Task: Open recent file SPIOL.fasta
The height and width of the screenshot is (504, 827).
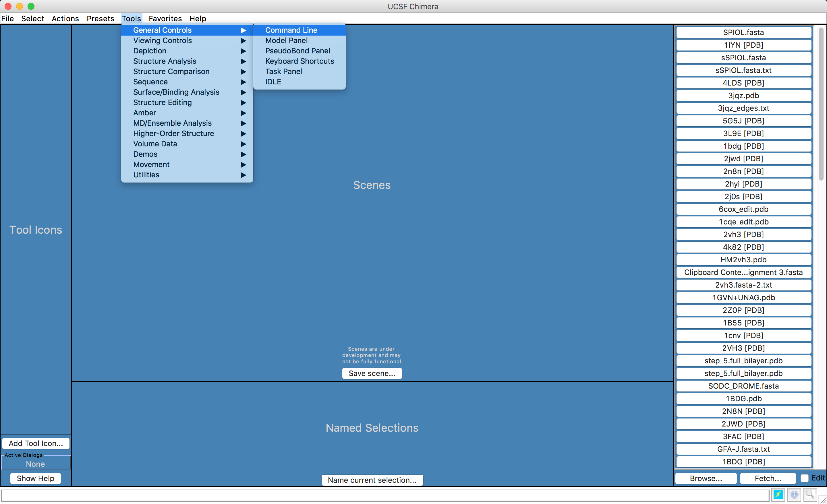Action: click(x=743, y=32)
